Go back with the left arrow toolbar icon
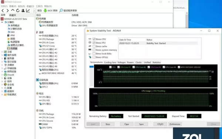222x139 pixels. pos(3,11)
